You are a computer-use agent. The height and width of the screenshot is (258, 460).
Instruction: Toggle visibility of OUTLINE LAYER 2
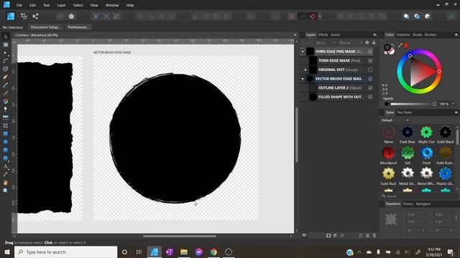(x=370, y=87)
